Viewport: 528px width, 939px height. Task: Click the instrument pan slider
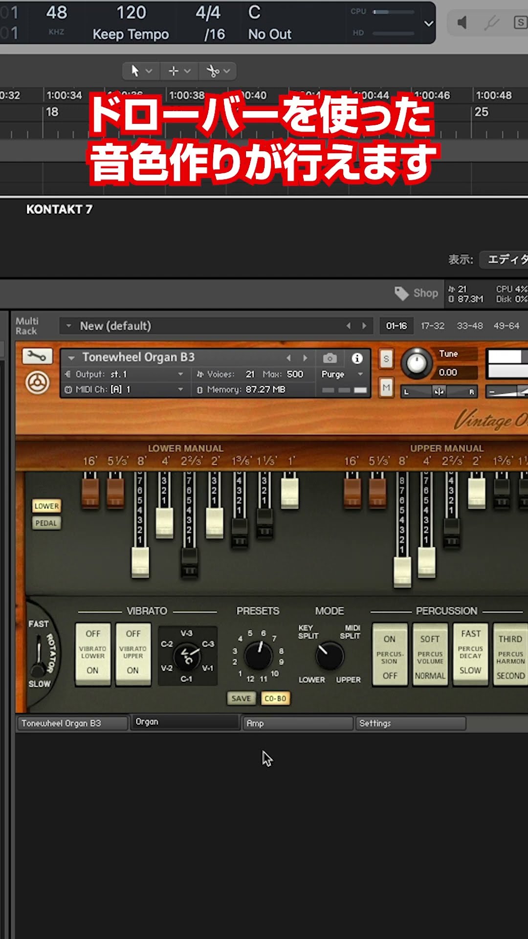pos(439,391)
